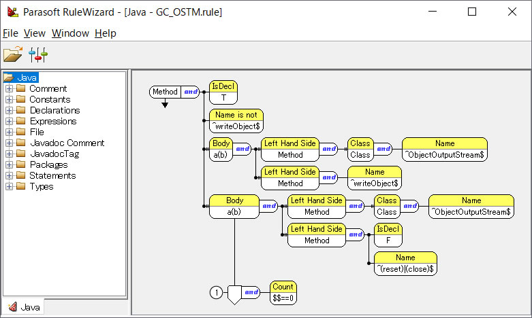Screen dimensions: 532x318
Task: Select Constants folder icon in tree
Action: pos(21,99)
